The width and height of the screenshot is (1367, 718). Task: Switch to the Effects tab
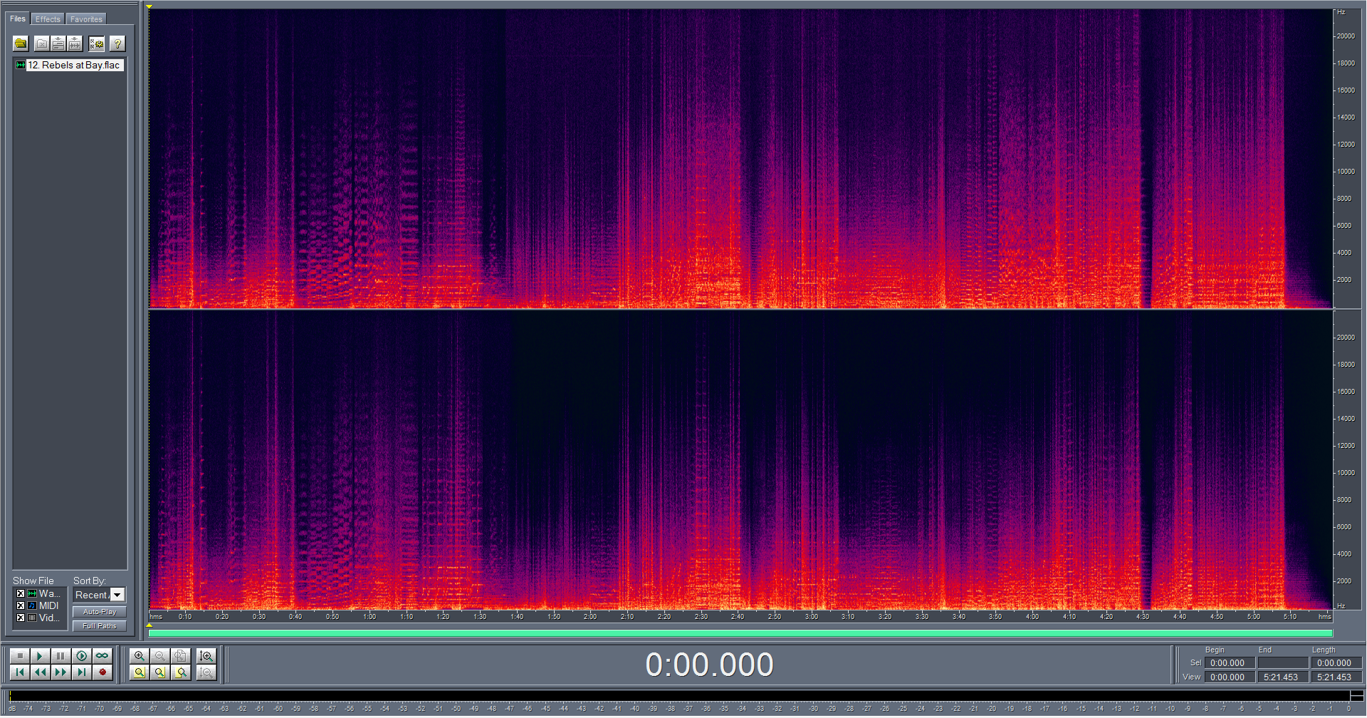coord(48,19)
